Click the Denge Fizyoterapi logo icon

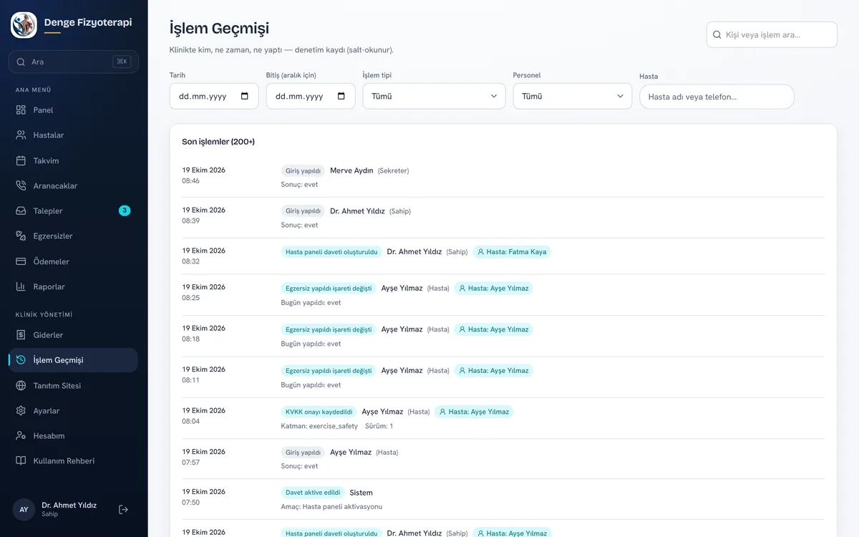point(24,24)
